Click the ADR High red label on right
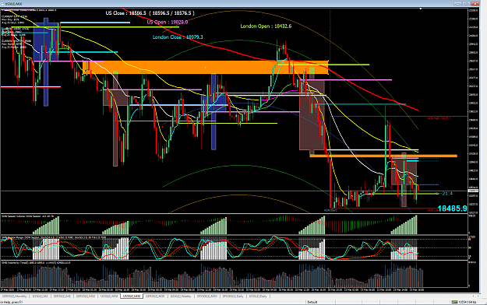487x305 pixels. point(439,118)
